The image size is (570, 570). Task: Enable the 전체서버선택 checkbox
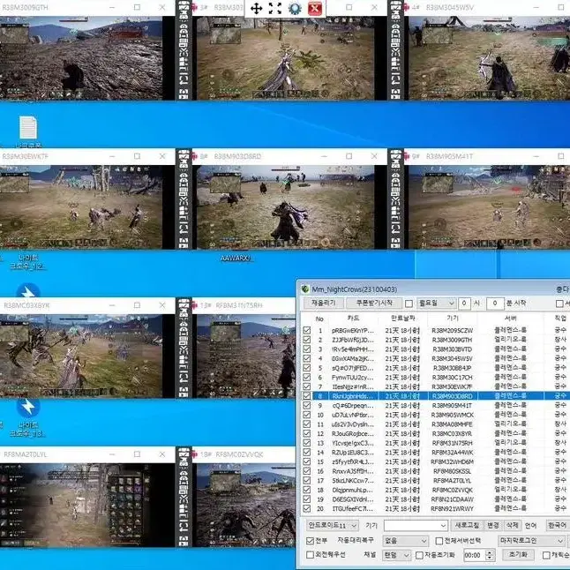[x=439, y=541]
